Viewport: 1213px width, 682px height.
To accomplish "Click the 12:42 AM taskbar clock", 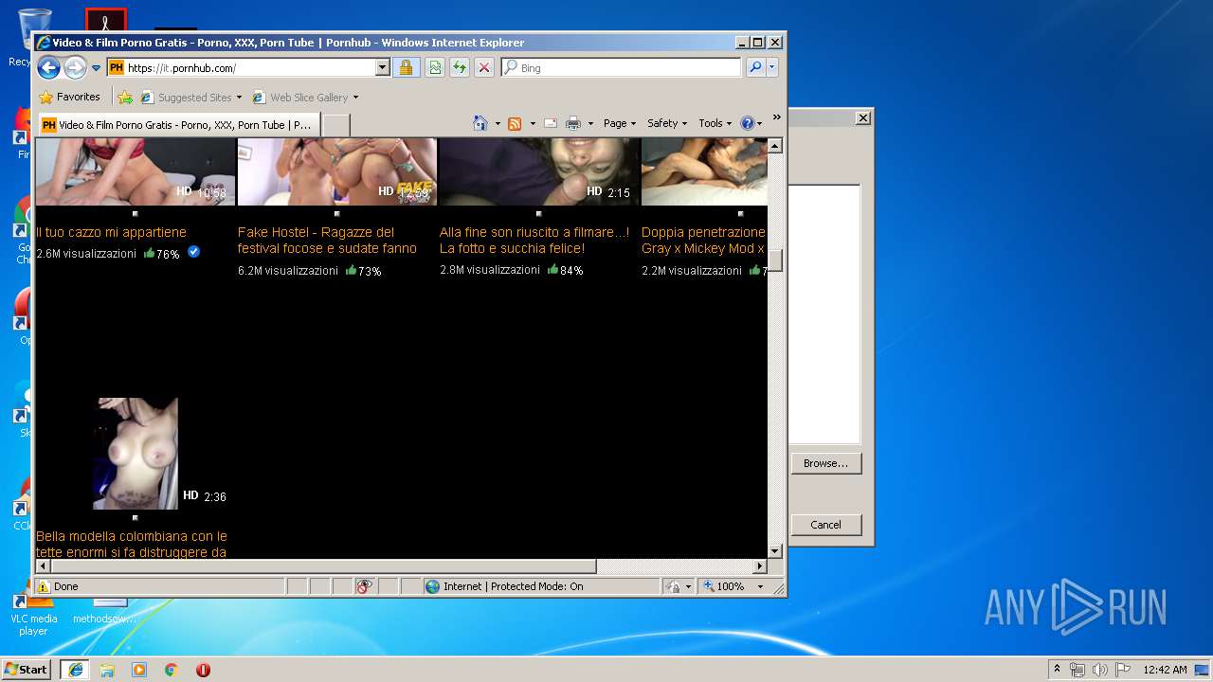I will (1165, 670).
